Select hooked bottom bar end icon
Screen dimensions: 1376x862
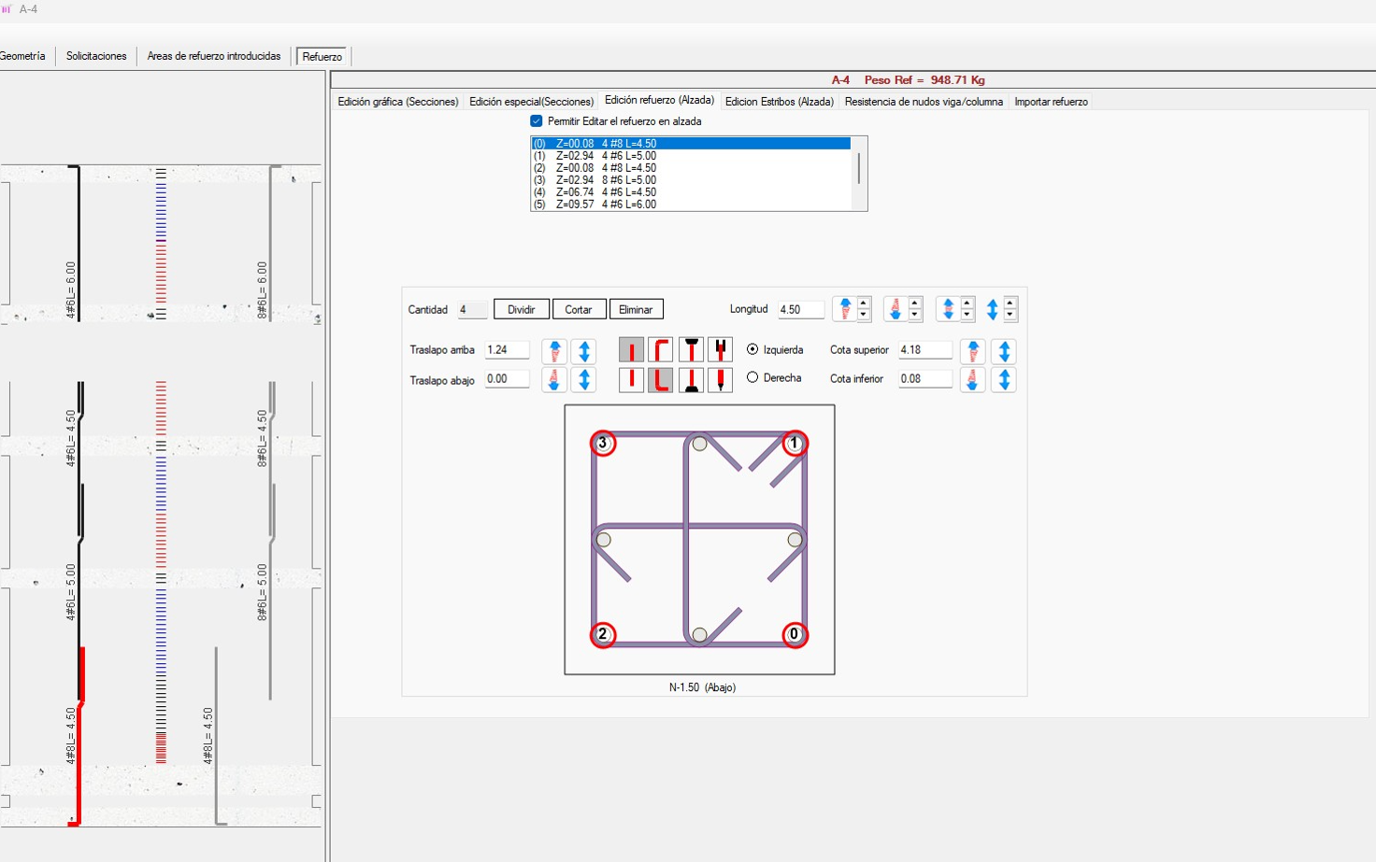click(661, 380)
